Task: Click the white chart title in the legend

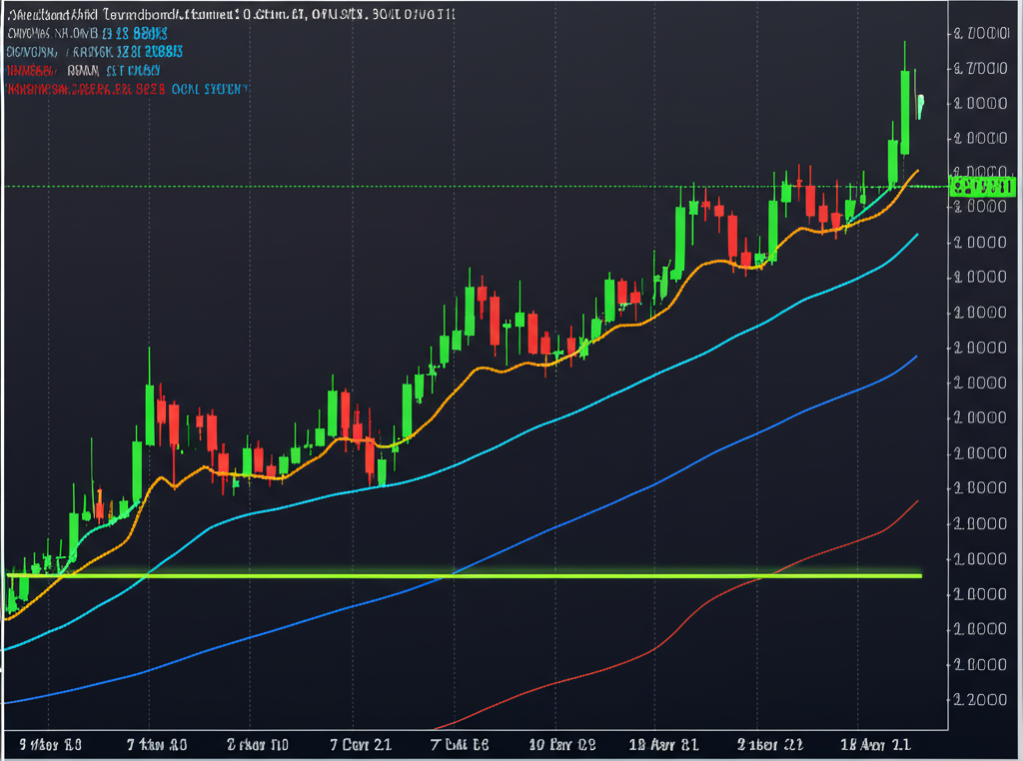Action: pos(232,15)
